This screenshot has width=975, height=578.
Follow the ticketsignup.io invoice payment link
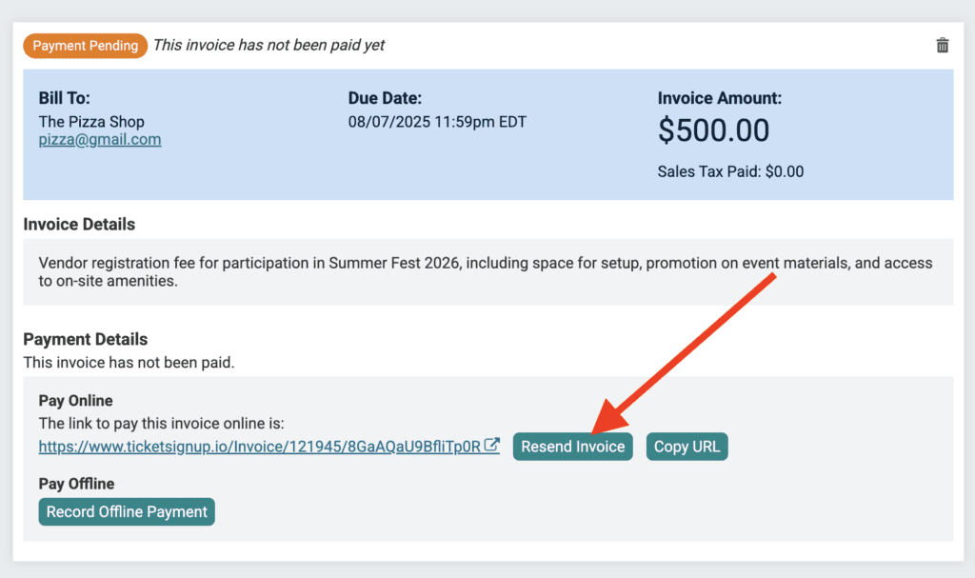point(259,447)
